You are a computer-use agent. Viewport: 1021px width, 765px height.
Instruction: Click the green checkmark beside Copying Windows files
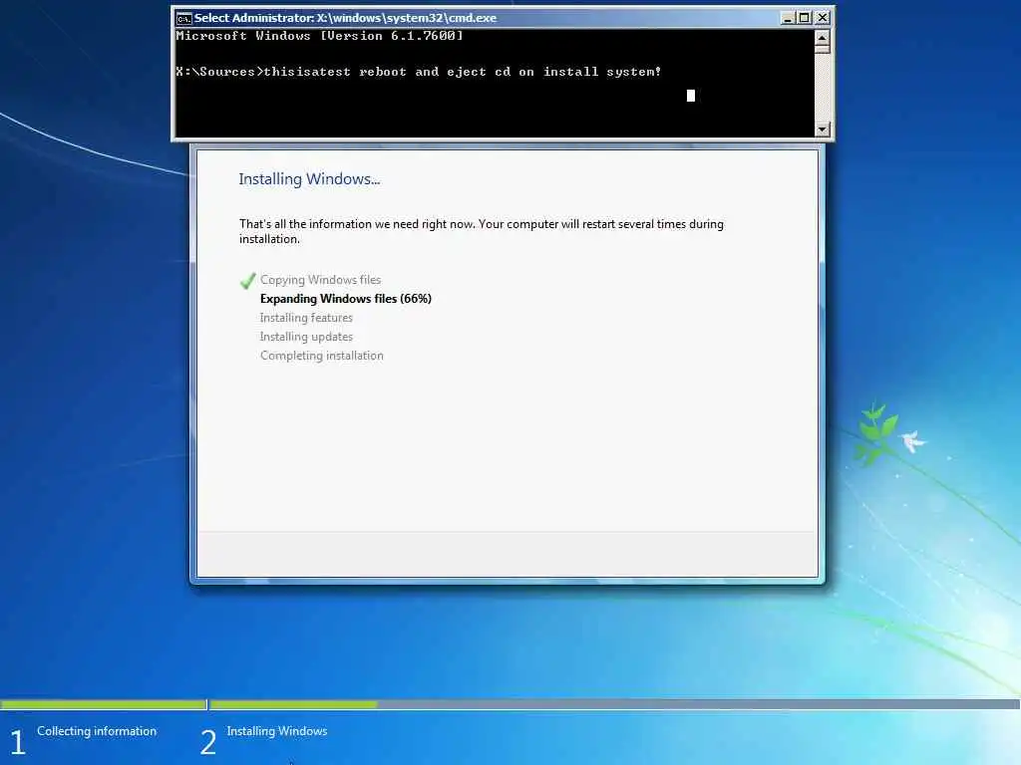(x=247, y=280)
